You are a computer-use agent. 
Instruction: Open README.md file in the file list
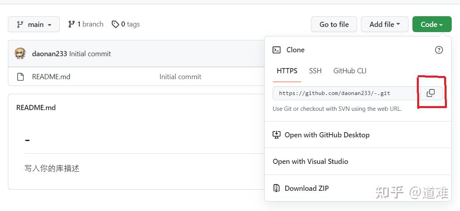tap(51, 77)
